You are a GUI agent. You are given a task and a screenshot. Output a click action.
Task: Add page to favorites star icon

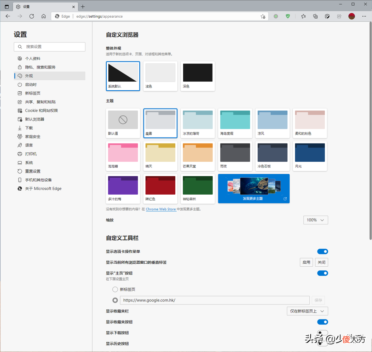click(263, 16)
